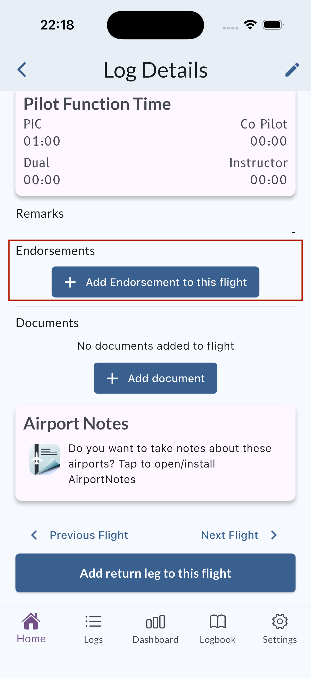Image resolution: width=311 pixels, height=678 pixels.
Task: Tap the back chevron in header
Action: 22,70
